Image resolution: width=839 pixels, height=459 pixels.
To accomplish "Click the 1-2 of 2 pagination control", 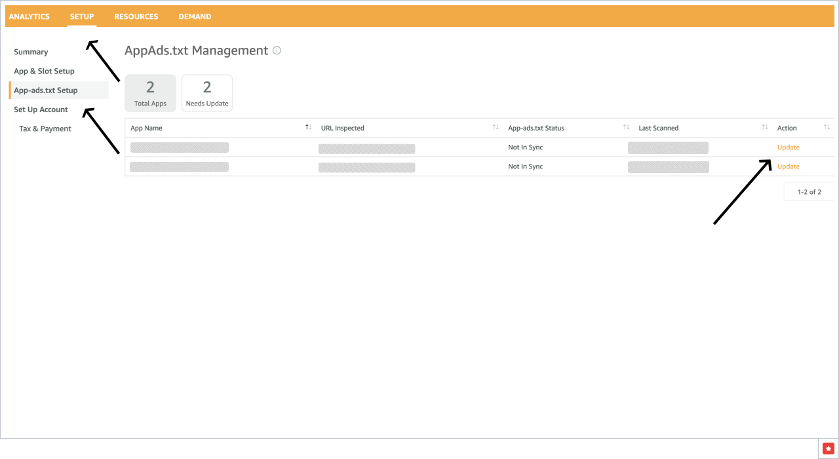I will coord(809,191).
